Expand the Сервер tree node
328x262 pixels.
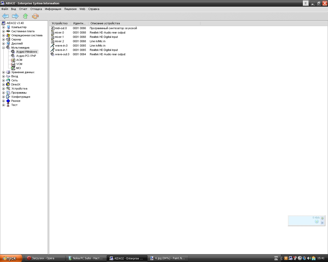pos(3,39)
